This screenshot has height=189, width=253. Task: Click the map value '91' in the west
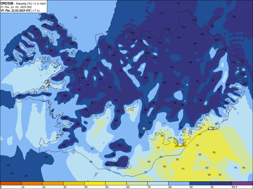pos(52,111)
